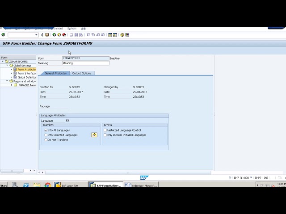Click the Print icon in toolbar
Viewport: 286px width, 214px height.
pyautogui.click(x=71, y=35)
